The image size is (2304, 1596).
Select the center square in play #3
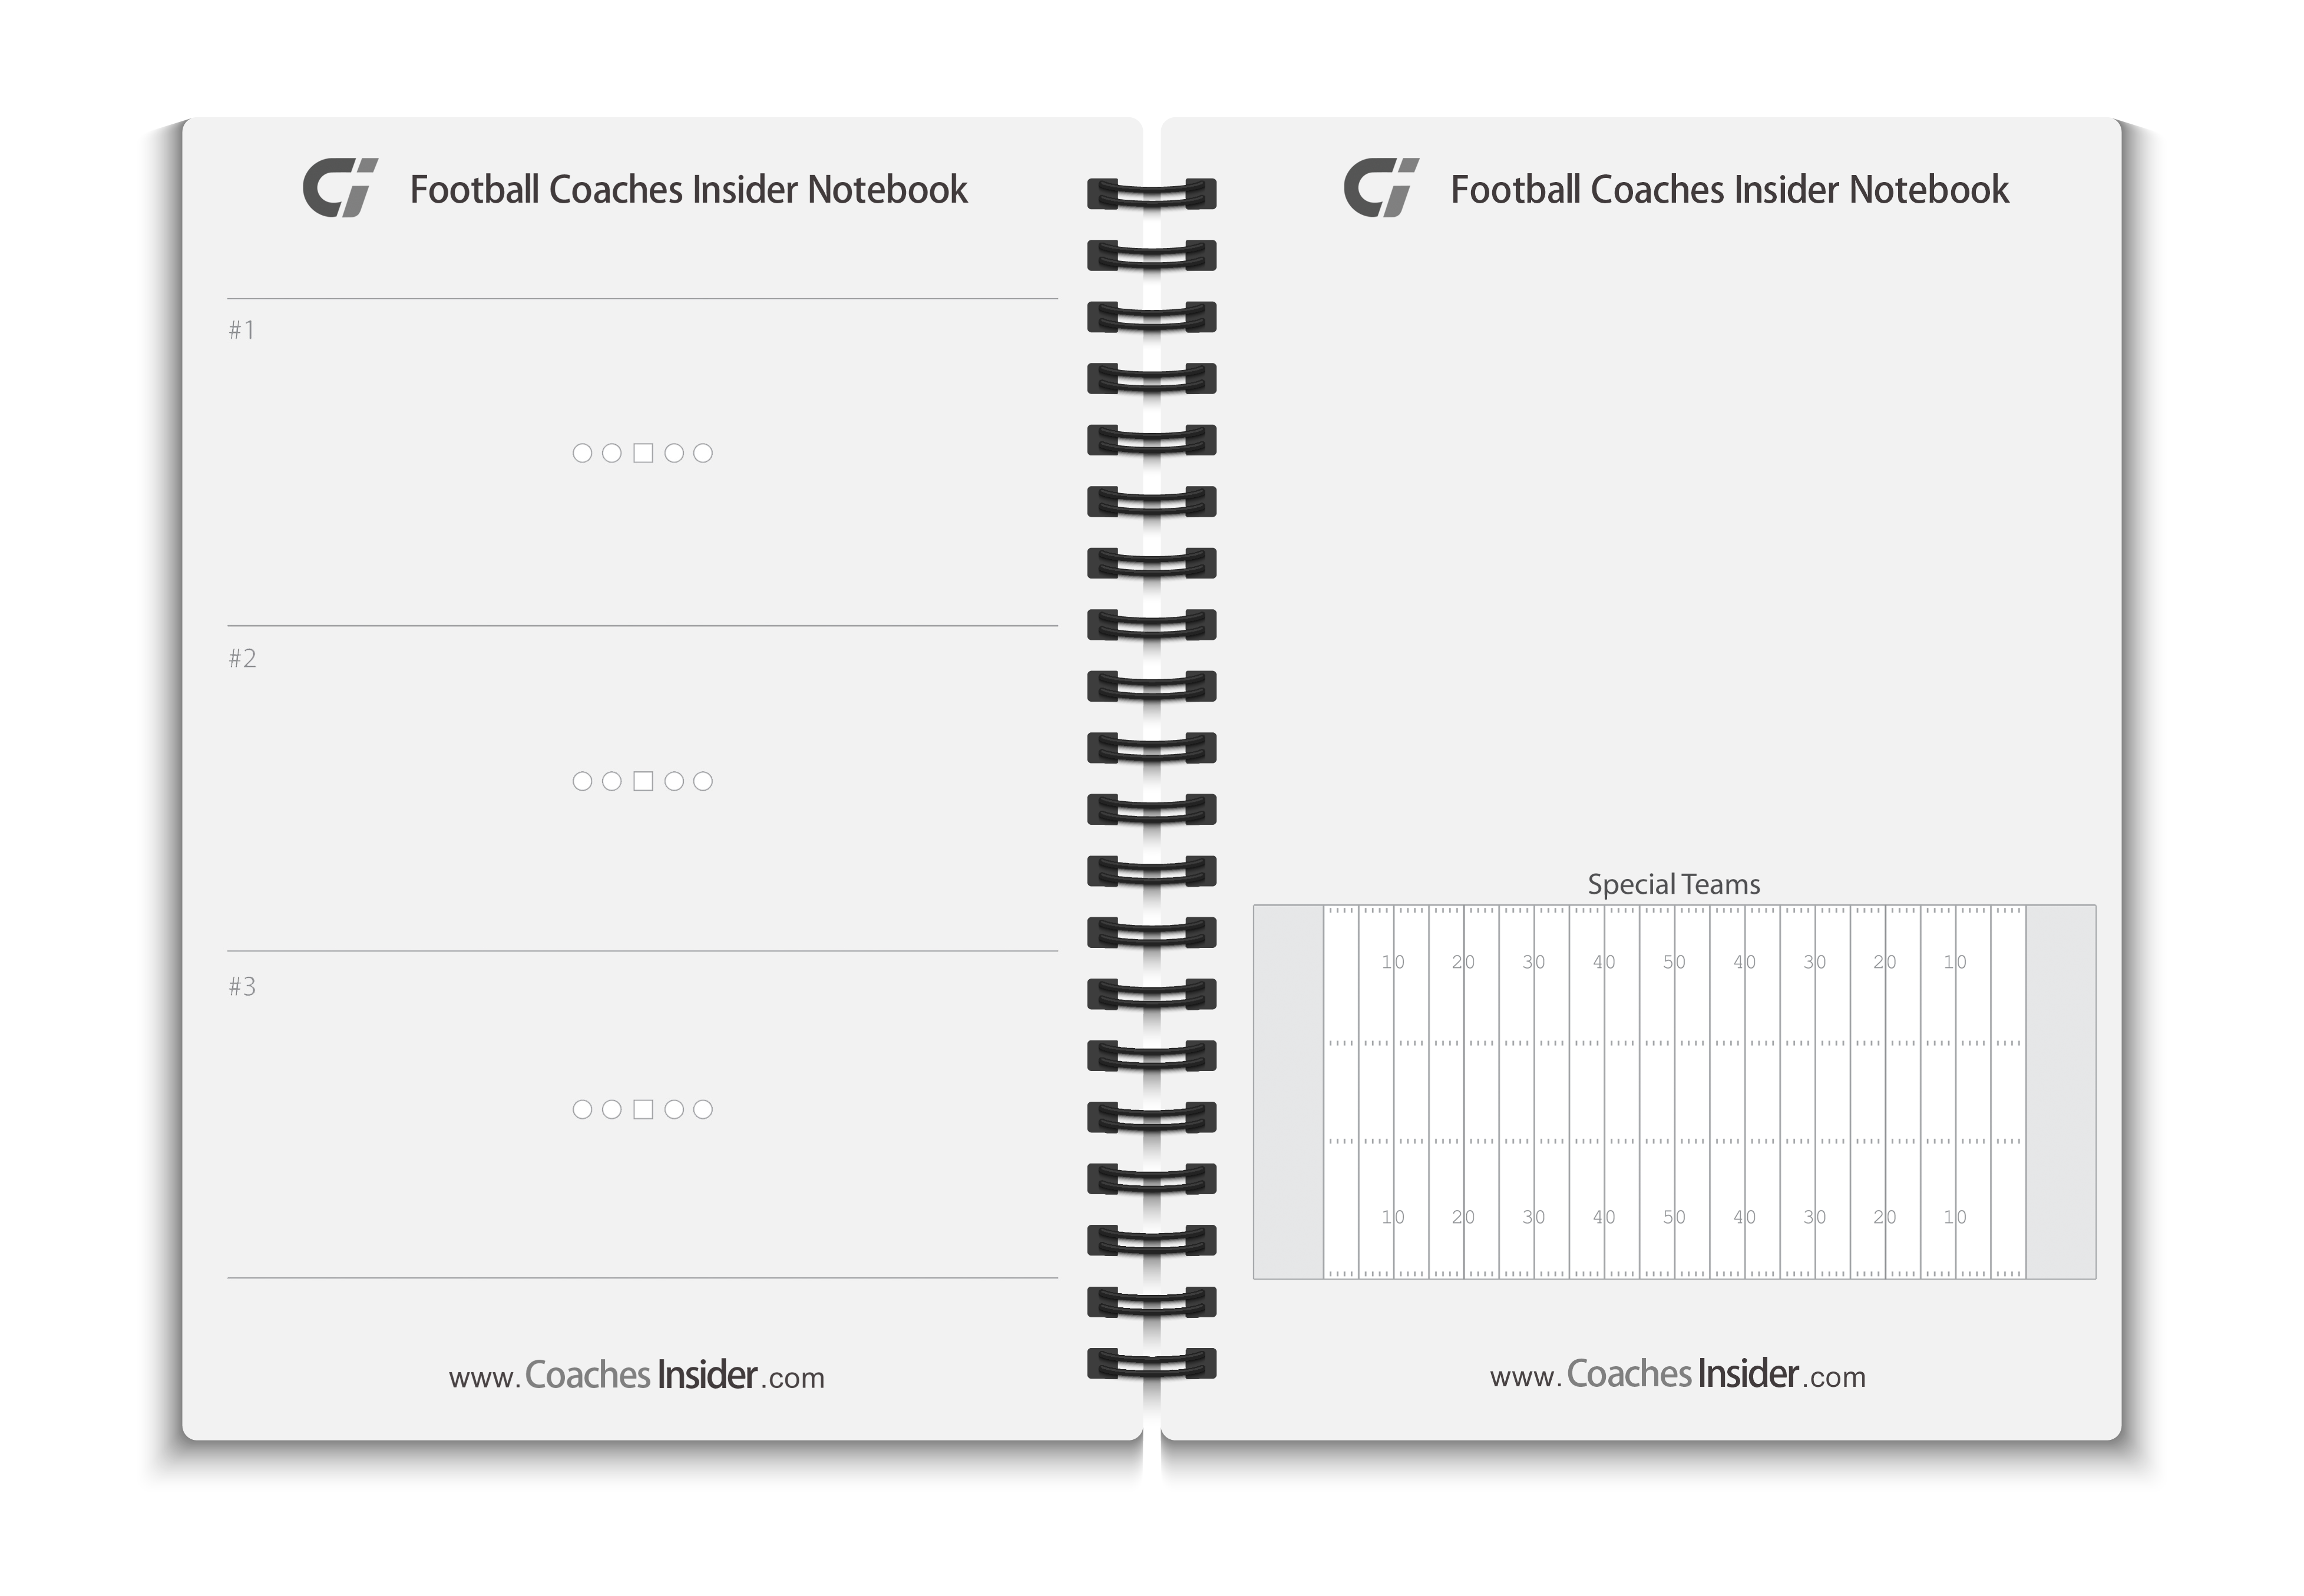(643, 1109)
